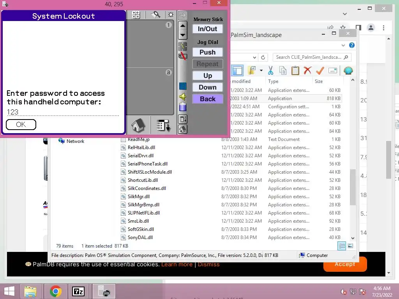Sort by the Date modified column header

(241, 81)
